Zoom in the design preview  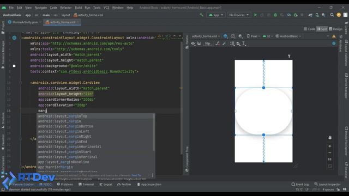329,146
